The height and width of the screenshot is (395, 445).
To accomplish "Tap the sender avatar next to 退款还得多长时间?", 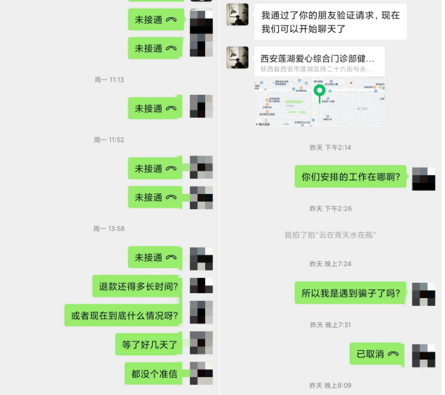I will [201, 285].
